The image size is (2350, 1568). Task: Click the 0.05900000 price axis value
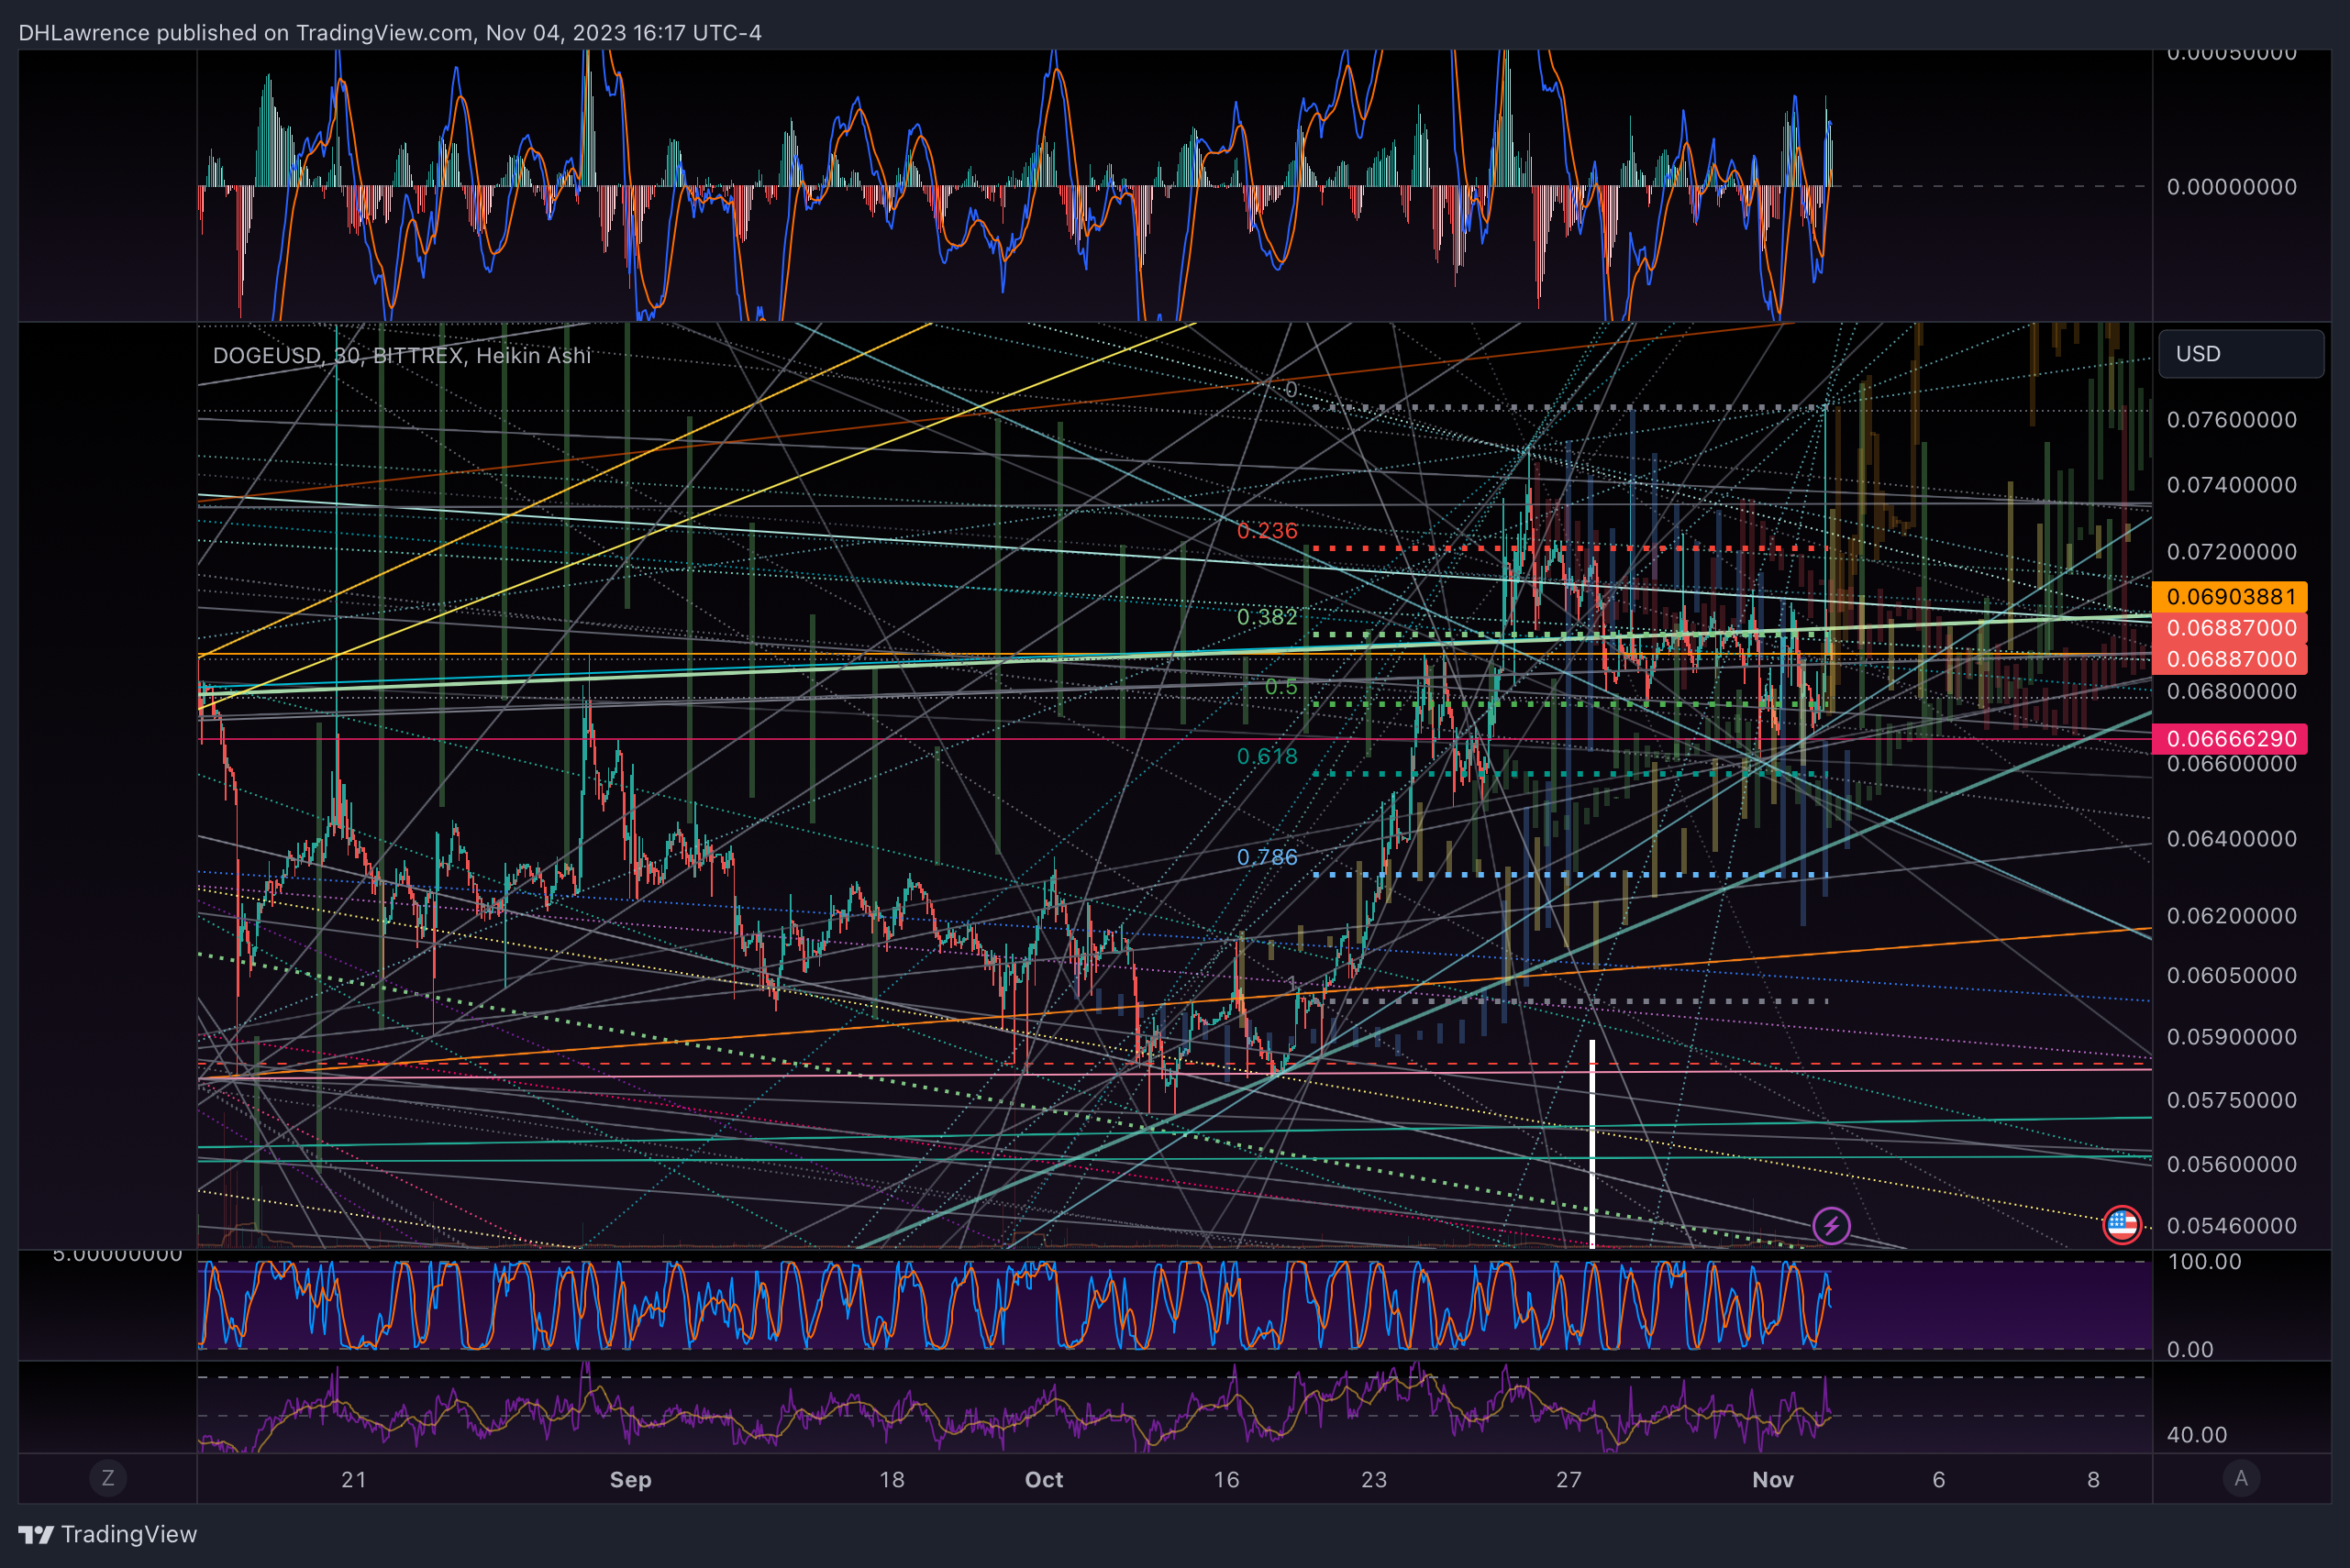2232,1037
